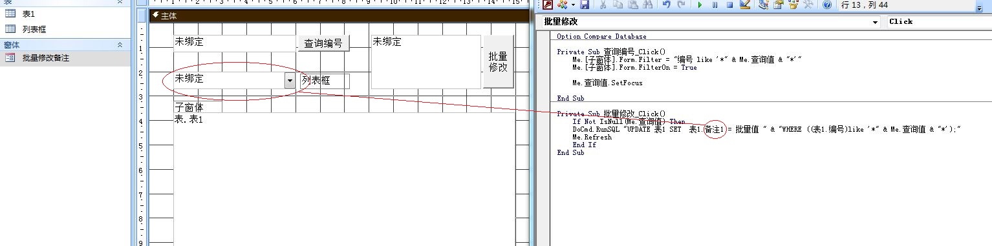Click the first 未绑定 text box

[x=235, y=43]
